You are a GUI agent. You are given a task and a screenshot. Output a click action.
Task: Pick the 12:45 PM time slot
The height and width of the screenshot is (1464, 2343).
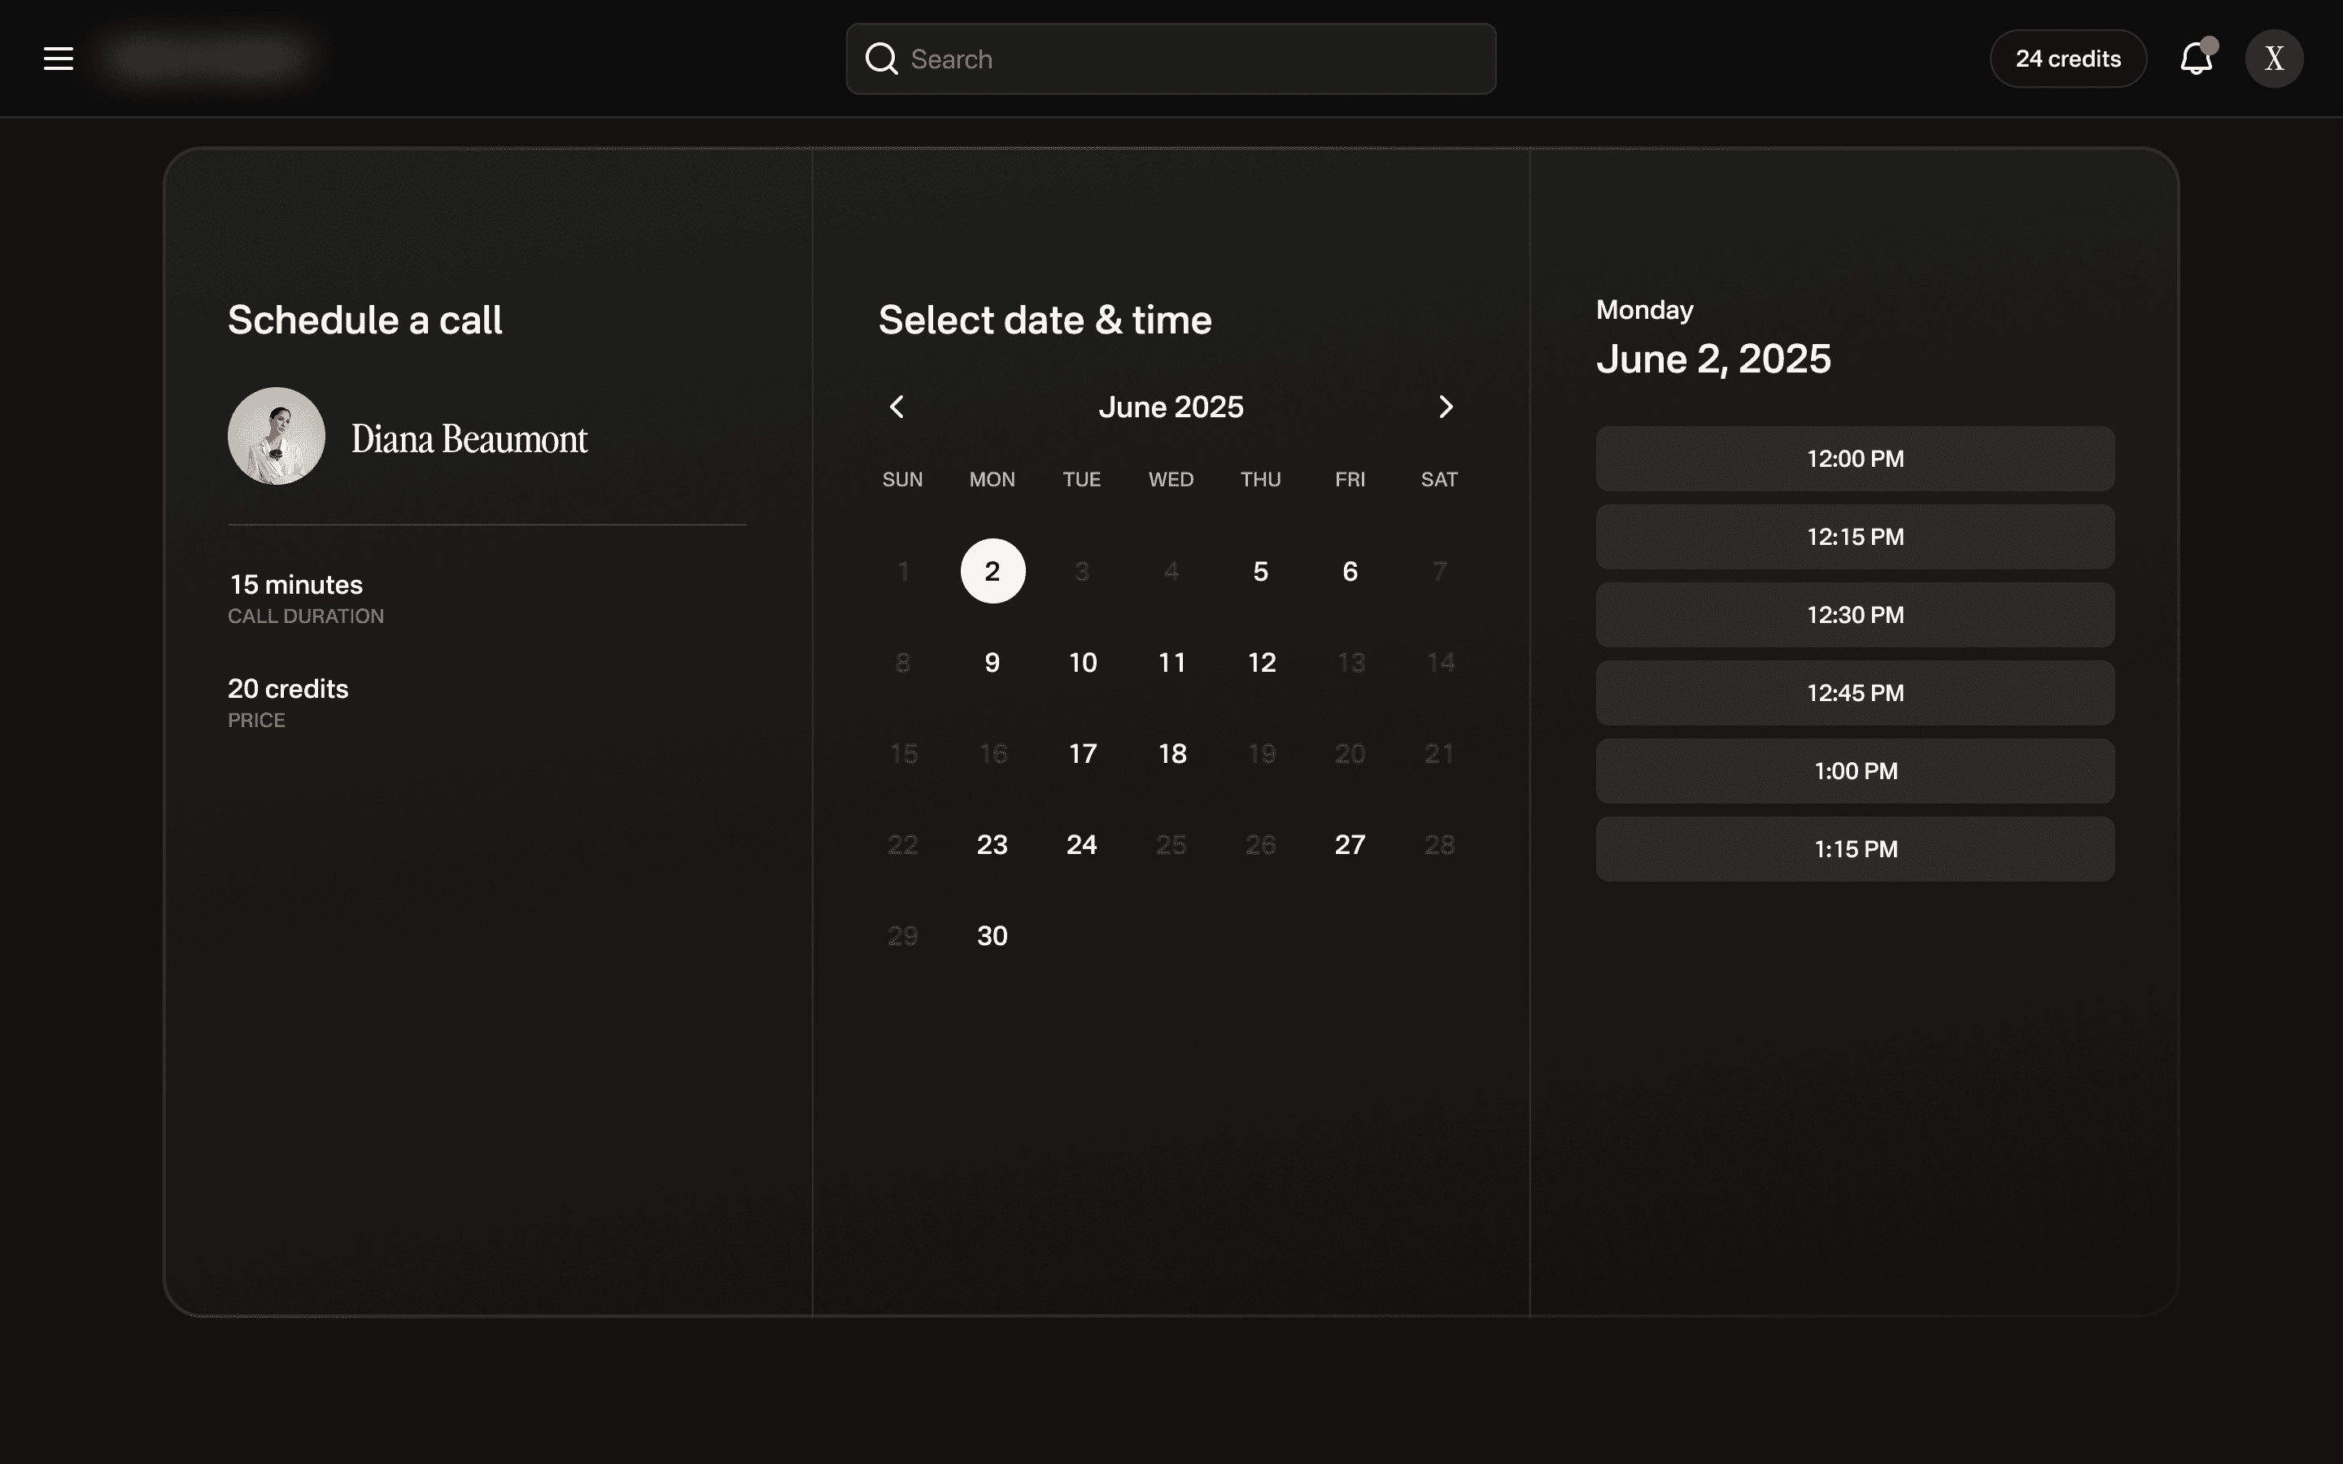pos(1854,693)
